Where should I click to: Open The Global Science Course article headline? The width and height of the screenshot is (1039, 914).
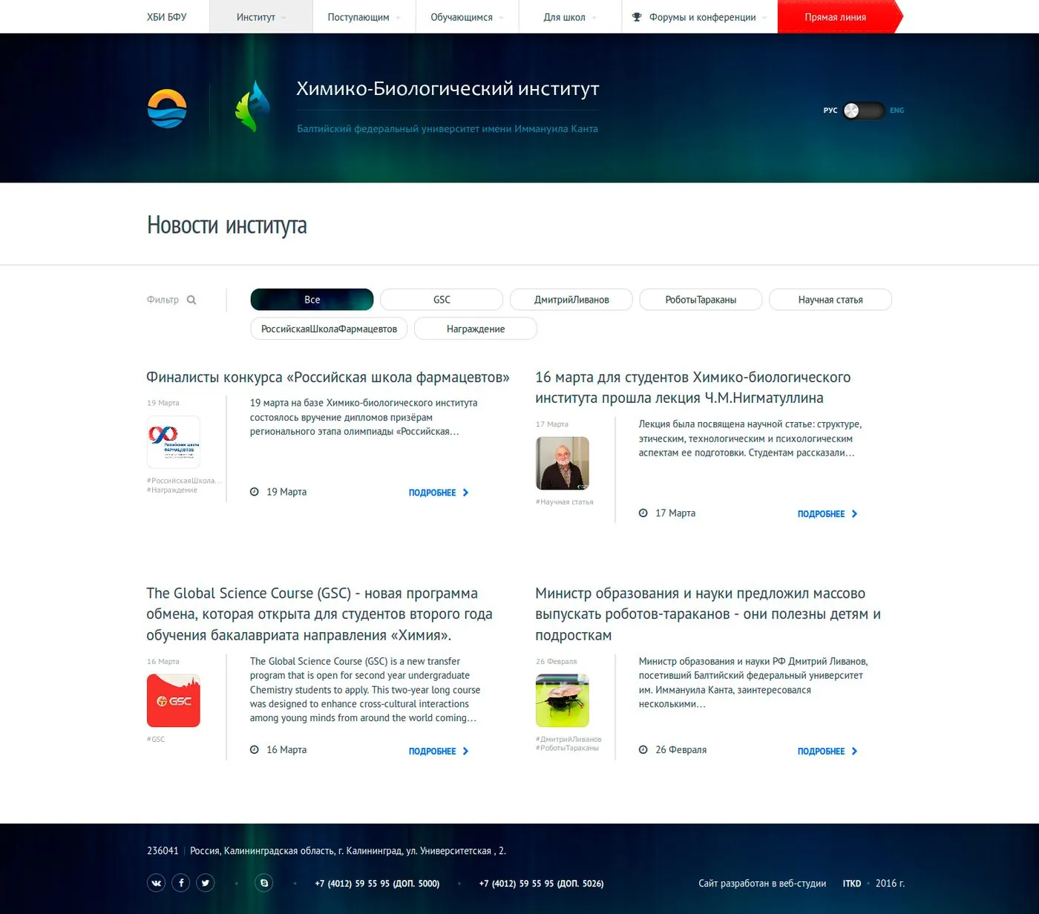(320, 614)
